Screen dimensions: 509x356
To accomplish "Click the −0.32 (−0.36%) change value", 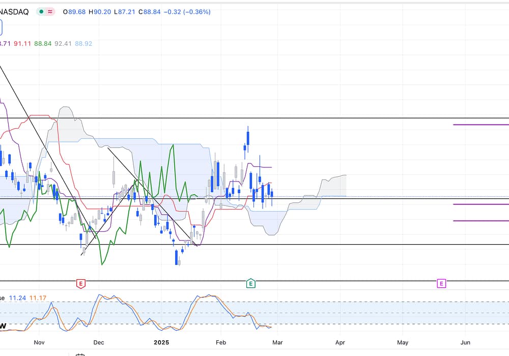I will click(187, 12).
